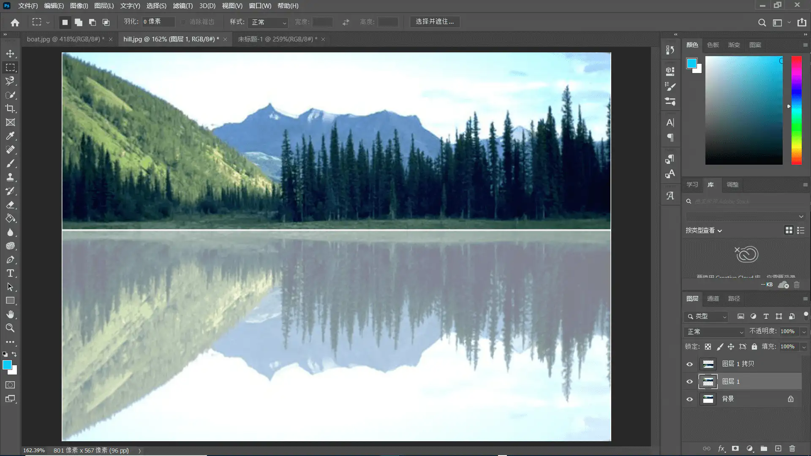Select the Clone Stamp tool
Viewport: 811px width, 456px height.
pos(10,177)
